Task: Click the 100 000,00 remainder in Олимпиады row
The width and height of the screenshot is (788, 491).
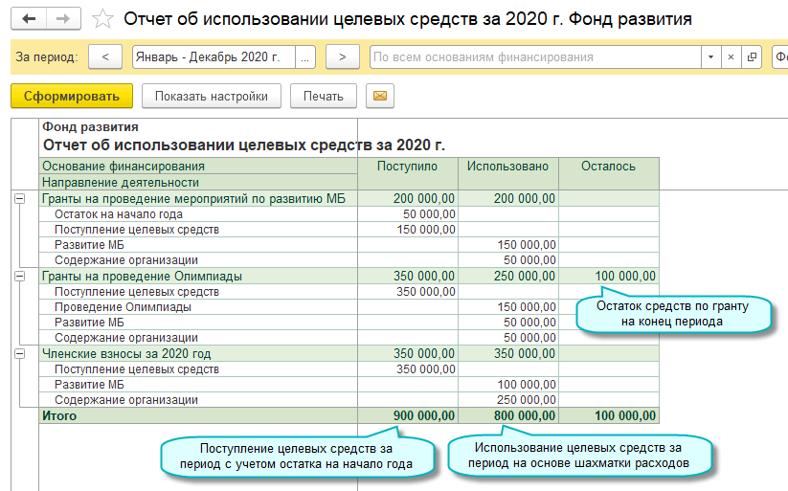Action: click(609, 276)
